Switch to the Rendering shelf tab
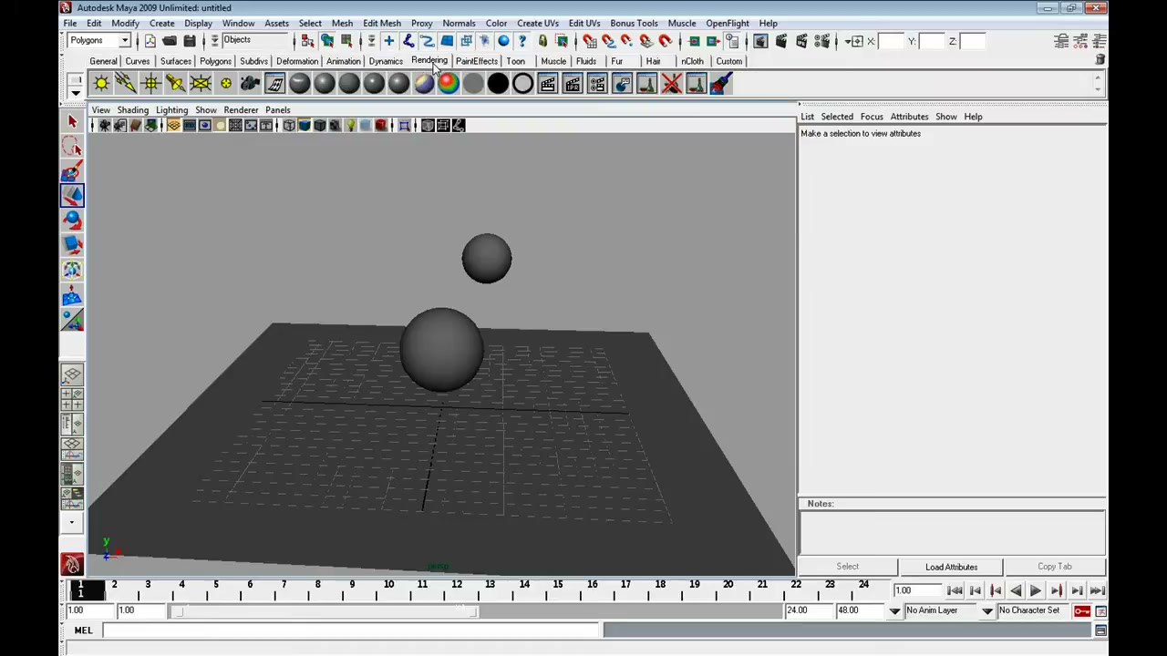Screen dimensions: 1167x656 429,60
